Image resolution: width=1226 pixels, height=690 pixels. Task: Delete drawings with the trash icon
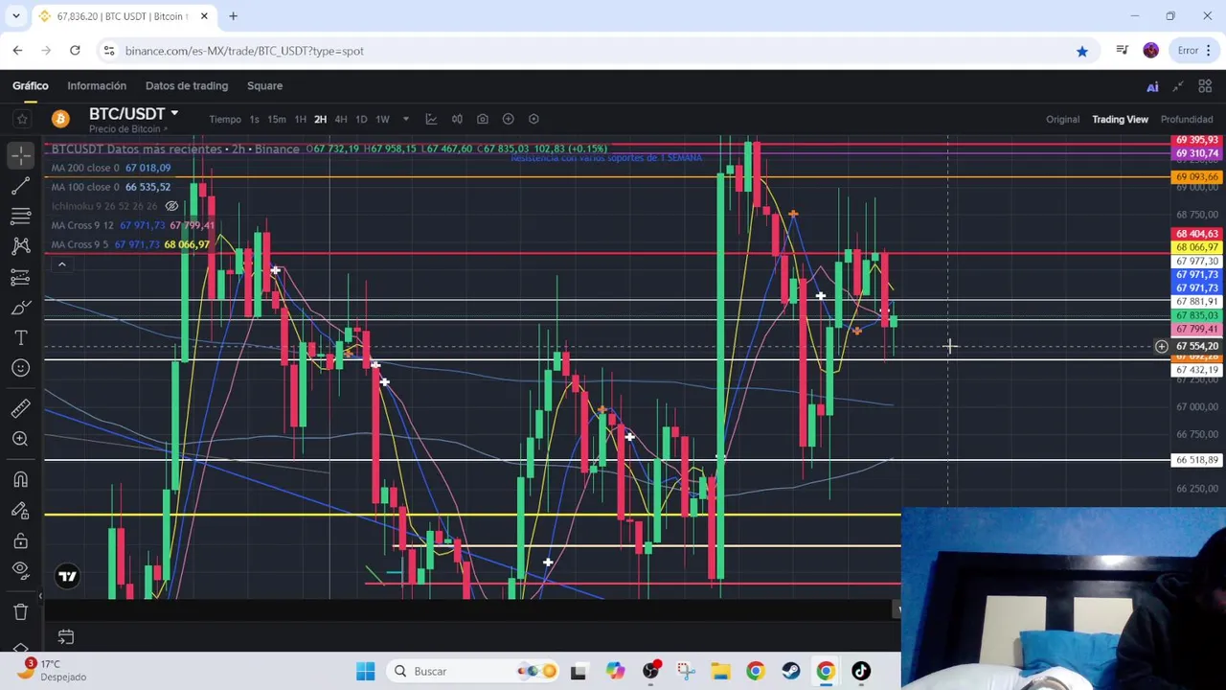[x=21, y=611]
